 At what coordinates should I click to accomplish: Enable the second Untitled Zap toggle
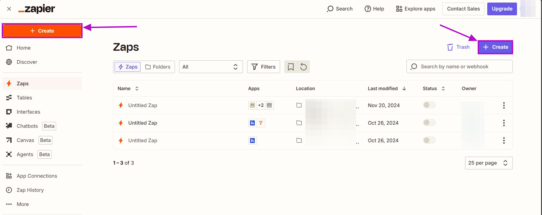click(x=429, y=123)
